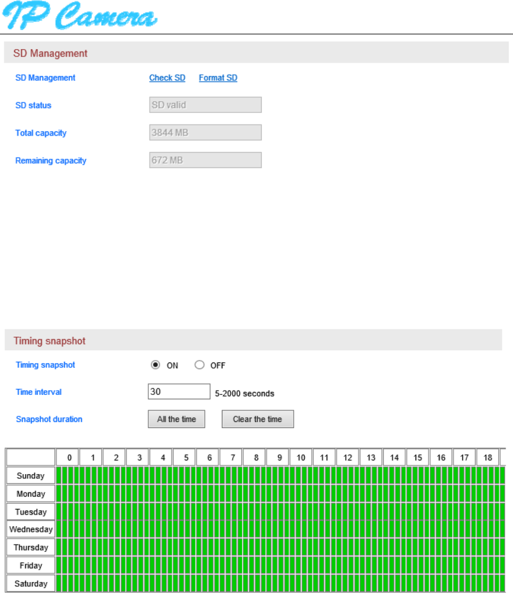Click the Remaining capacity field
The width and height of the screenshot is (513, 601).
coord(205,160)
